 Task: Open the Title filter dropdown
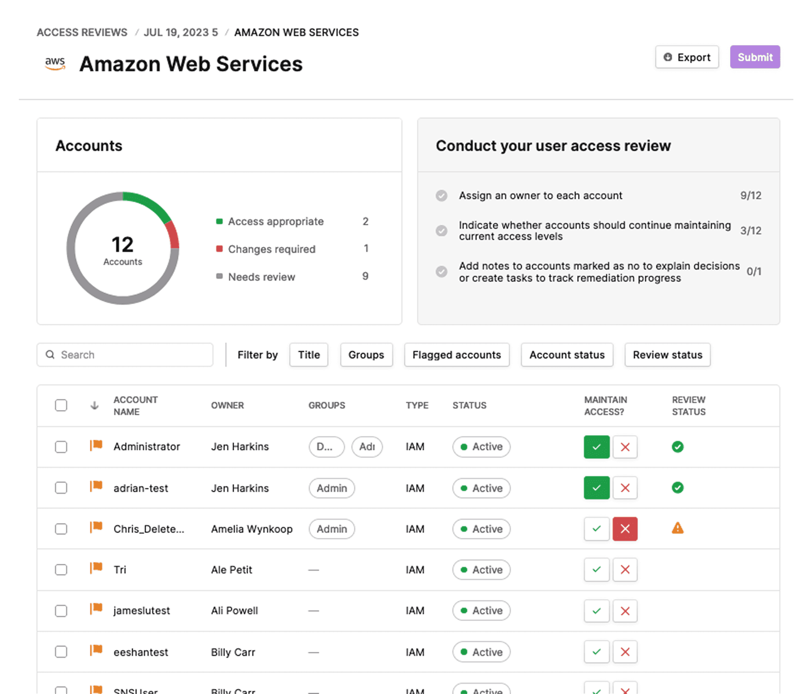(309, 355)
